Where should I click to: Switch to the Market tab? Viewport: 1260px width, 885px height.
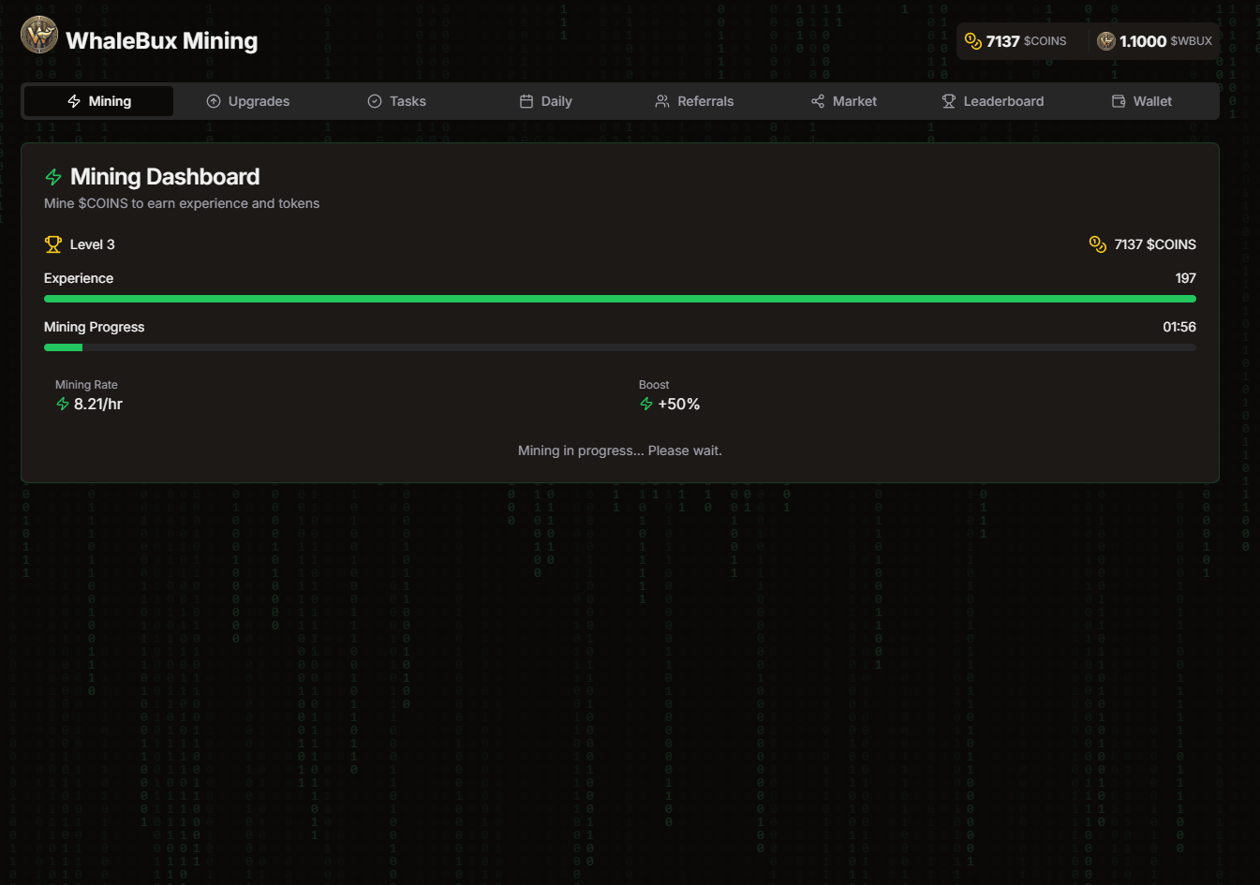(843, 101)
